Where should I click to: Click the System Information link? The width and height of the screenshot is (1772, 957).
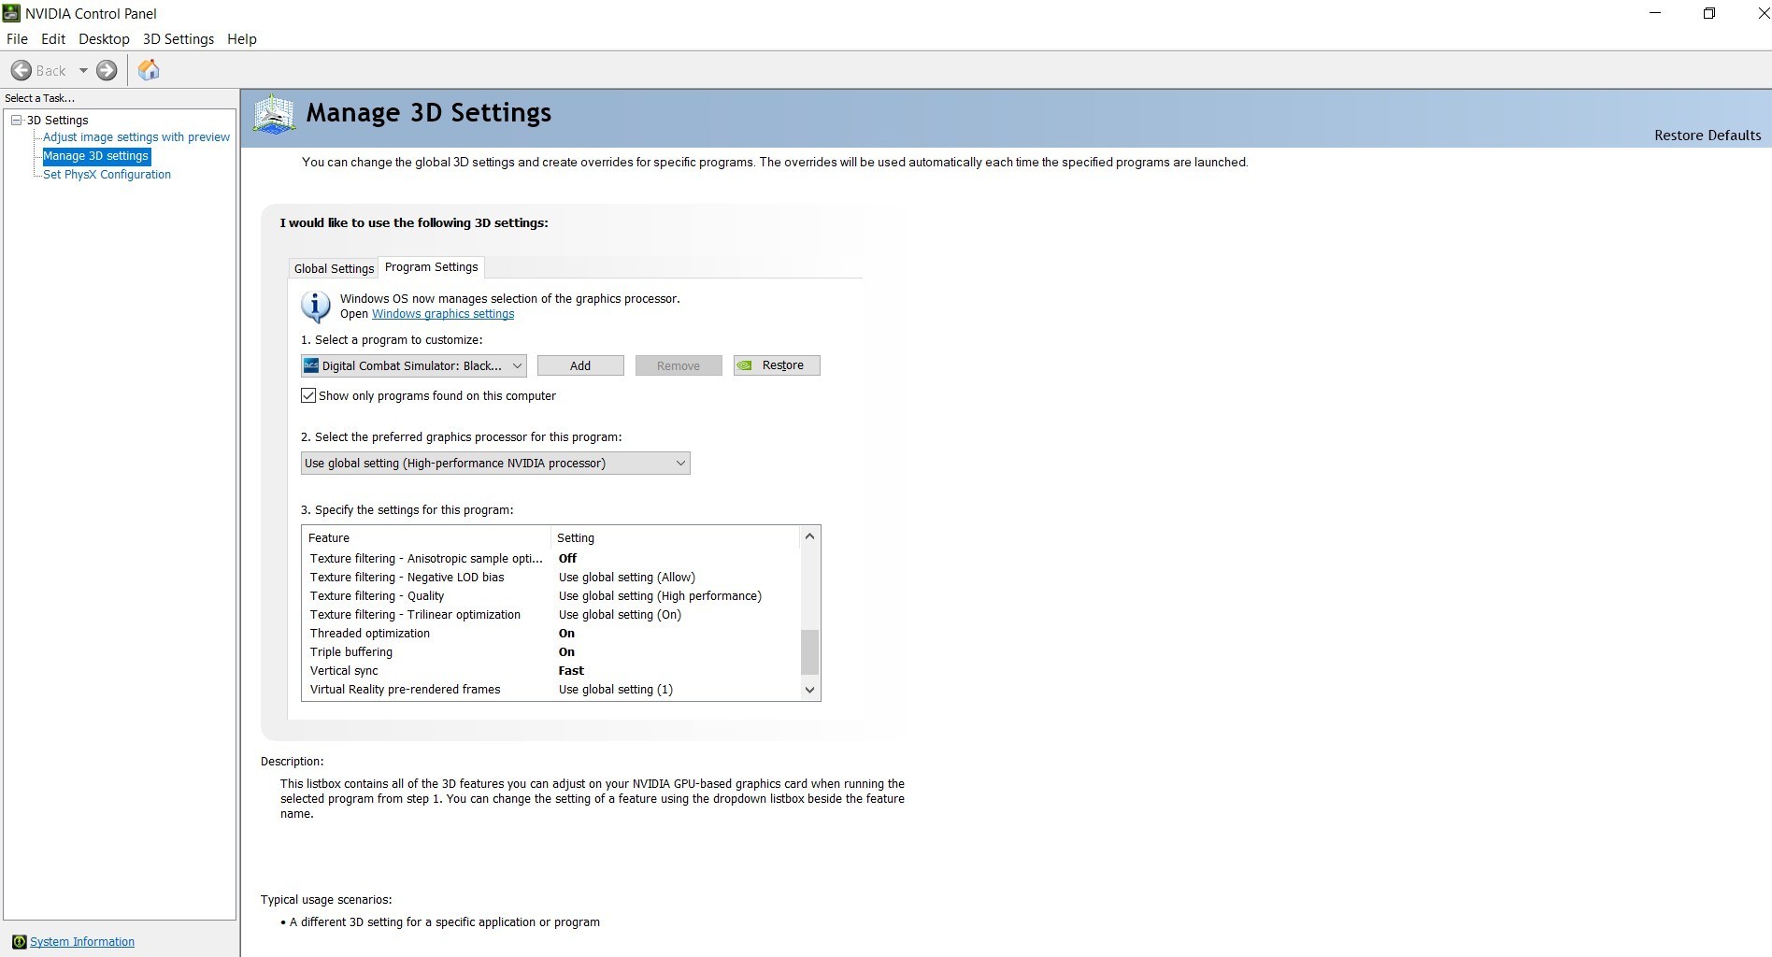coord(82,941)
